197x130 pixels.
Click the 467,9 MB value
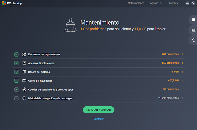click(173, 81)
